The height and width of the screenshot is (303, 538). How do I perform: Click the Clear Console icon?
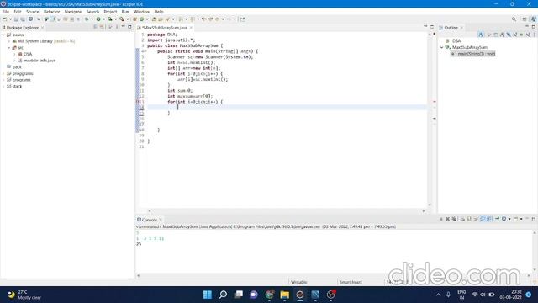pos(462,219)
